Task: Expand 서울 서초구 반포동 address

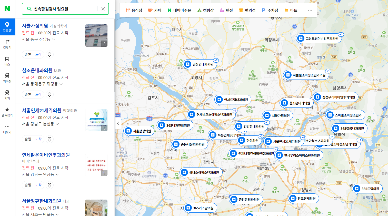Action: click(41, 214)
